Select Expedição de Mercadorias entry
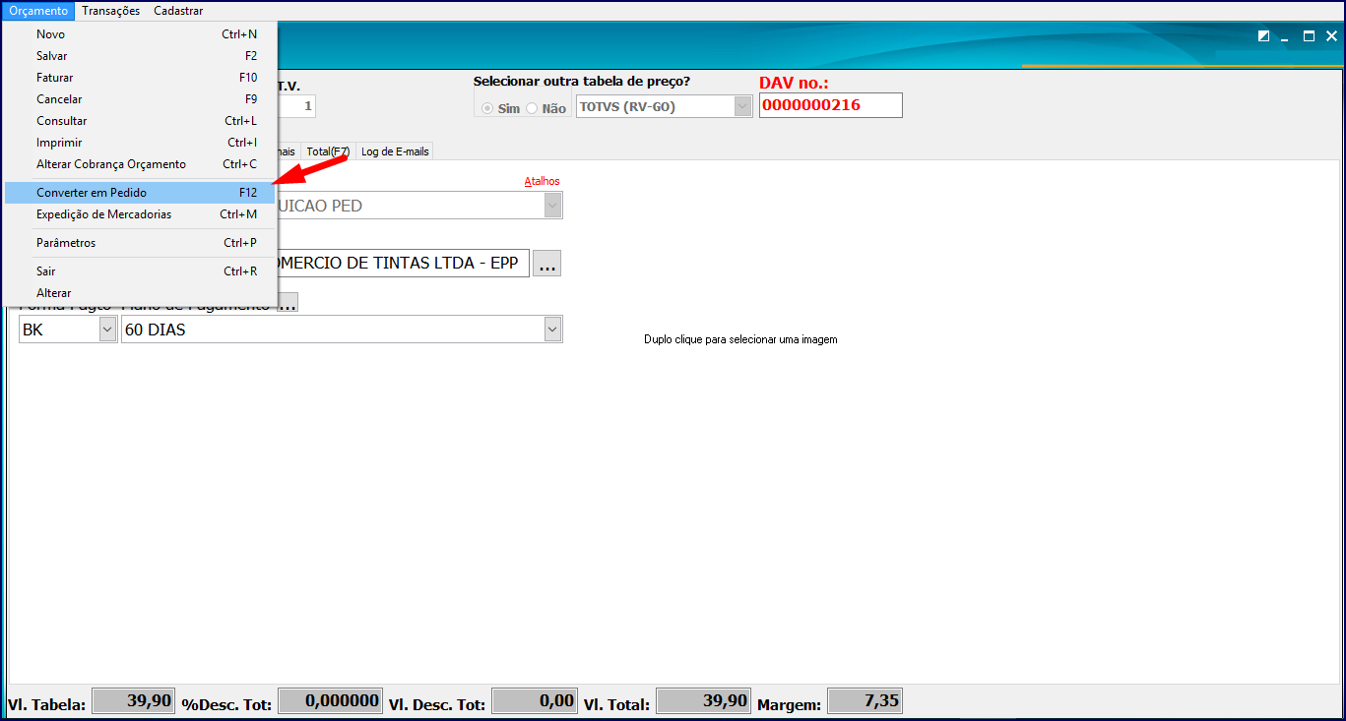The width and height of the screenshot is (1346, 721). [140, 214]
